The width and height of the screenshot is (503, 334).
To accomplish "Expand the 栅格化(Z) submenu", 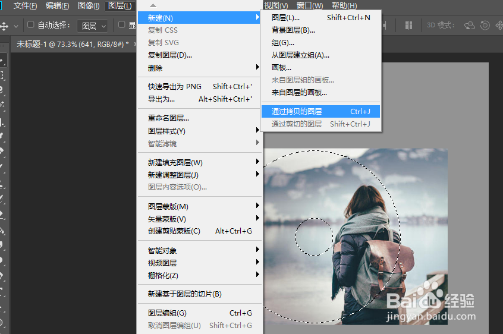I will coord(199,275).
